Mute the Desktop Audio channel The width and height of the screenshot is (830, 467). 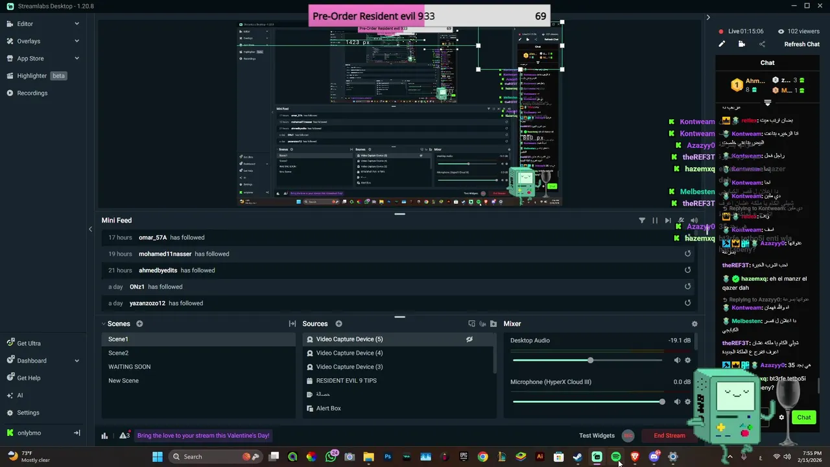point(677,360)
